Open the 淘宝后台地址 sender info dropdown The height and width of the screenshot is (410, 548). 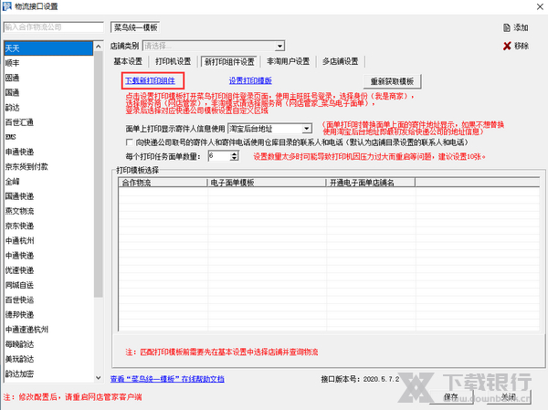(x=307, y=129)
